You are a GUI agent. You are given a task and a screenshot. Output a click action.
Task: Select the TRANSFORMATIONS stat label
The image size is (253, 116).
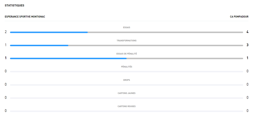coord(126,41)
